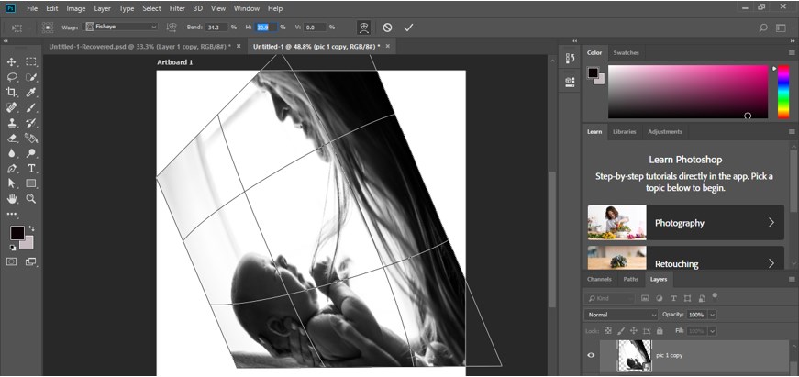
Task: Hide the pic 1 copy layer
Action: (x=591, y=355)
